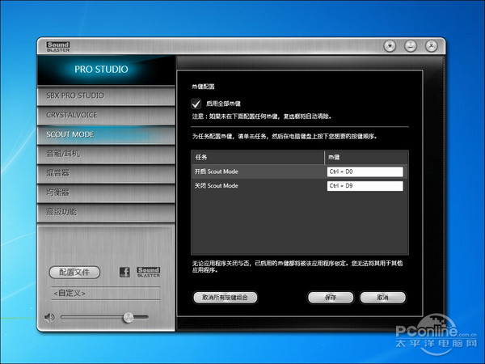Viewport: 485px width, 364px height.
Task: Select the <自定义> profile entry
Action: [105, 293]
